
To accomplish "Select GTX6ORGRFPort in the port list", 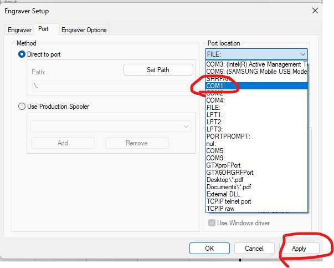I will coord(256,173).
